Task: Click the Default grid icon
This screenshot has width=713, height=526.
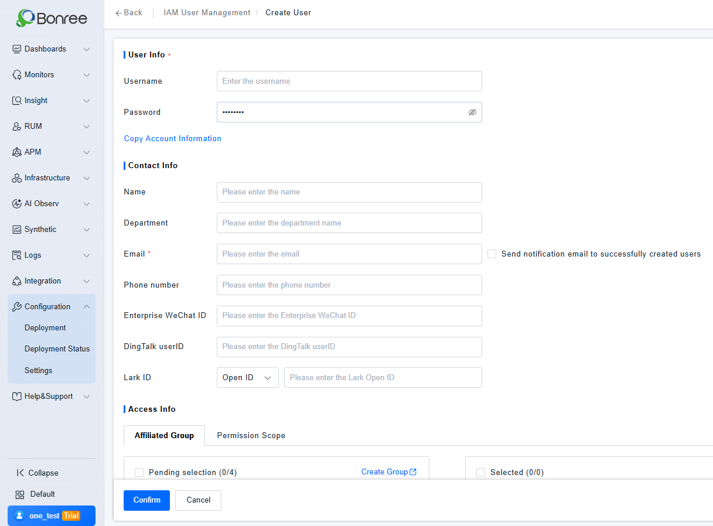Action: pyautogui.click(x=20, y=494)
